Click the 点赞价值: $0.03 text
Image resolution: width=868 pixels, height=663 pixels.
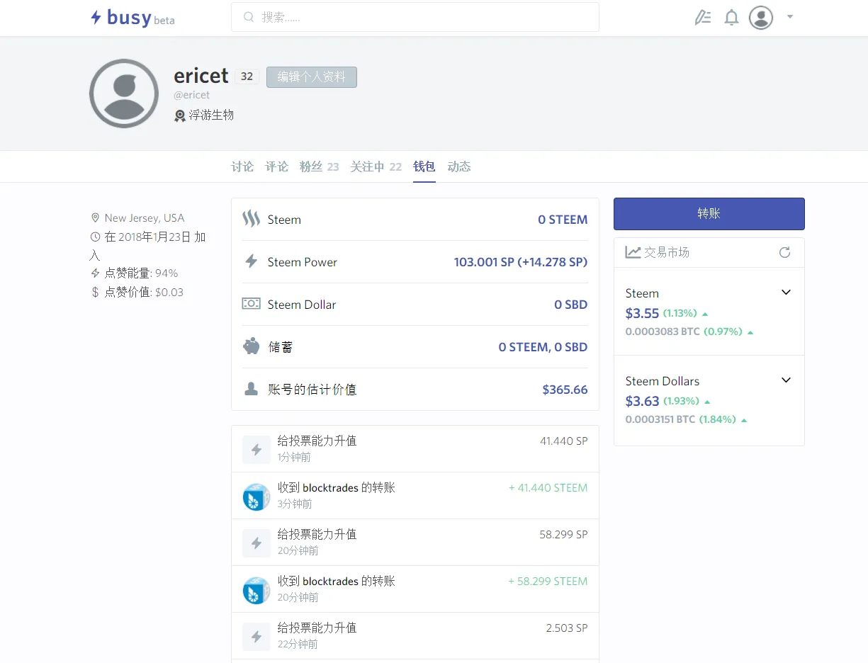click(x=144, y=293)
